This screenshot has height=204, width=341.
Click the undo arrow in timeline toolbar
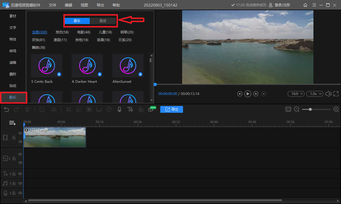pos(7,109)
